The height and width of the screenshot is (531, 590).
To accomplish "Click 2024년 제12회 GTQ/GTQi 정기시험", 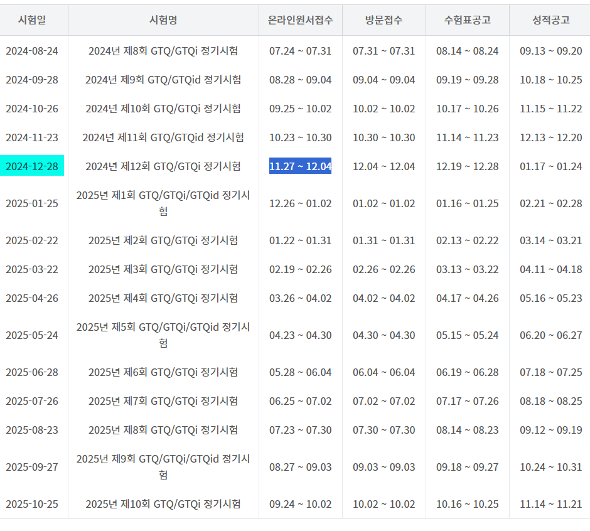I will click(x=163, y=166).
